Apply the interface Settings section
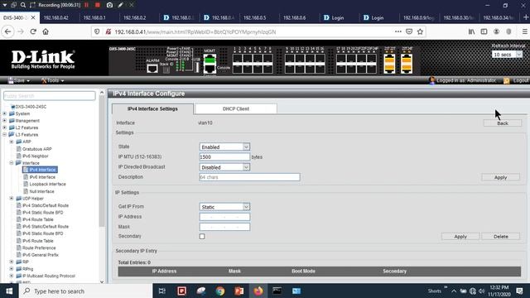530x298 pixels. pyautogui.click(x=500, y=177)
